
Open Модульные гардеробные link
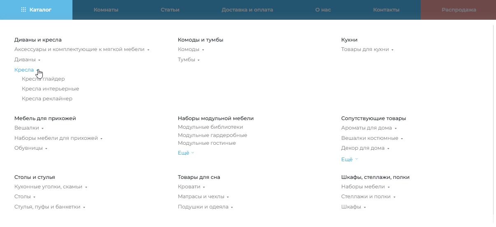coord(212,135)
